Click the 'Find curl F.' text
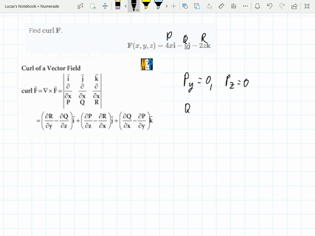 point(46,31)
